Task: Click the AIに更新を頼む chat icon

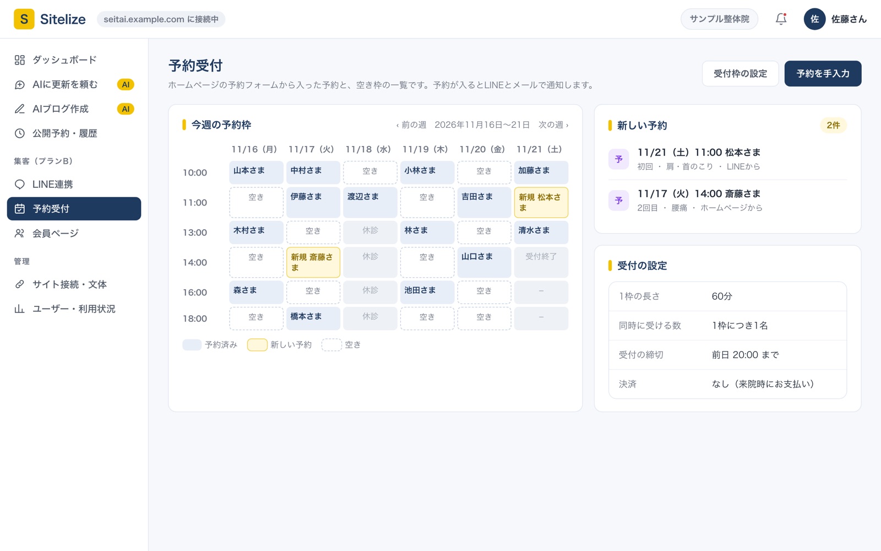Action: click(x=20, y=84)
